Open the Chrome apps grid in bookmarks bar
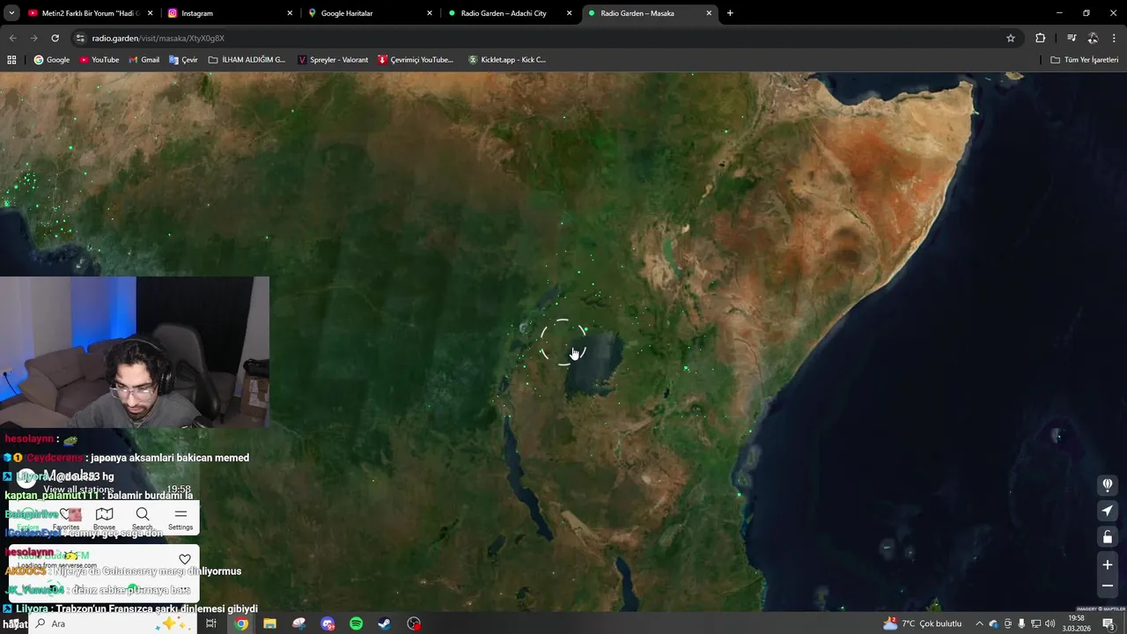The height and width of the screenshot is (634, 1127). coord(11,60)
